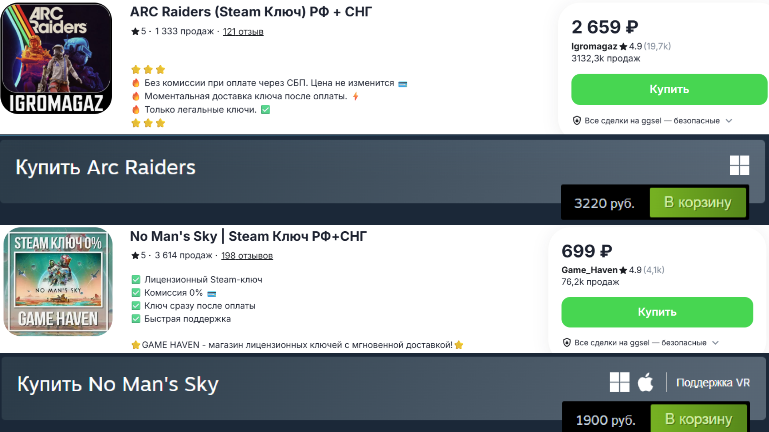The height and width of the screenshot is (432, 769).
Task: Expand safe deals info under the 699 ₽ offer
Action: point(716,342)
